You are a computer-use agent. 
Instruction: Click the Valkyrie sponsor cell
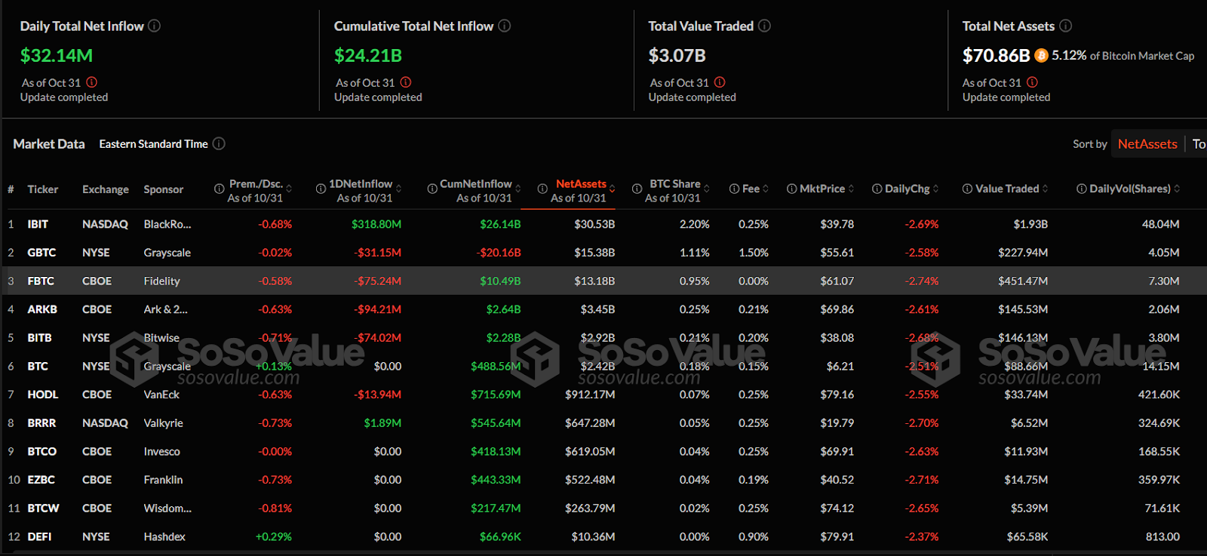point(163,423)
